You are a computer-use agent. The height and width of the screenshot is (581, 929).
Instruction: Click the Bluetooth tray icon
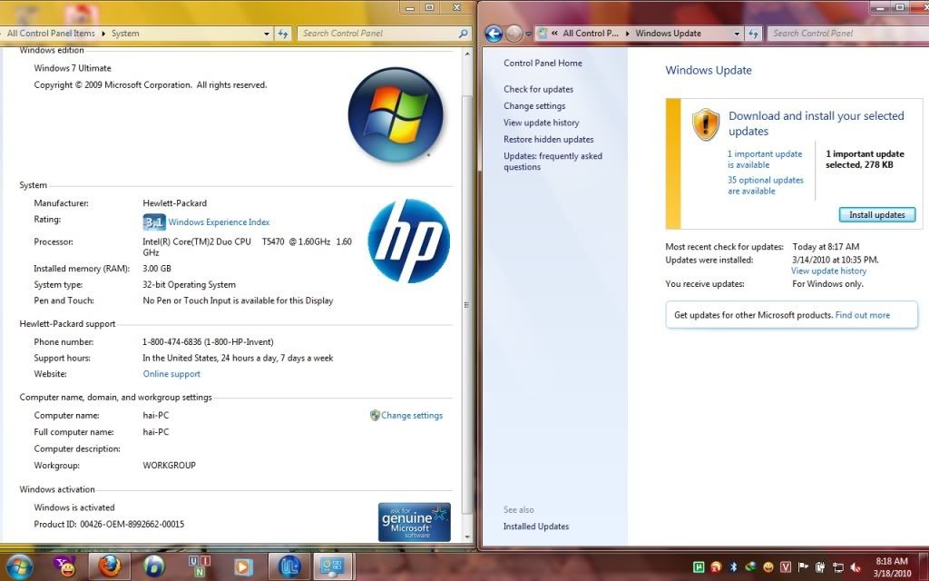click(733, 566)
